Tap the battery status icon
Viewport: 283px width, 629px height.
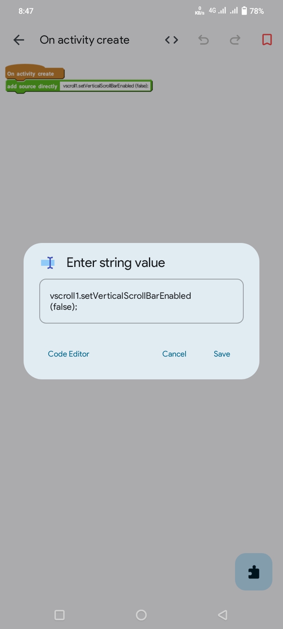point(244,11)
